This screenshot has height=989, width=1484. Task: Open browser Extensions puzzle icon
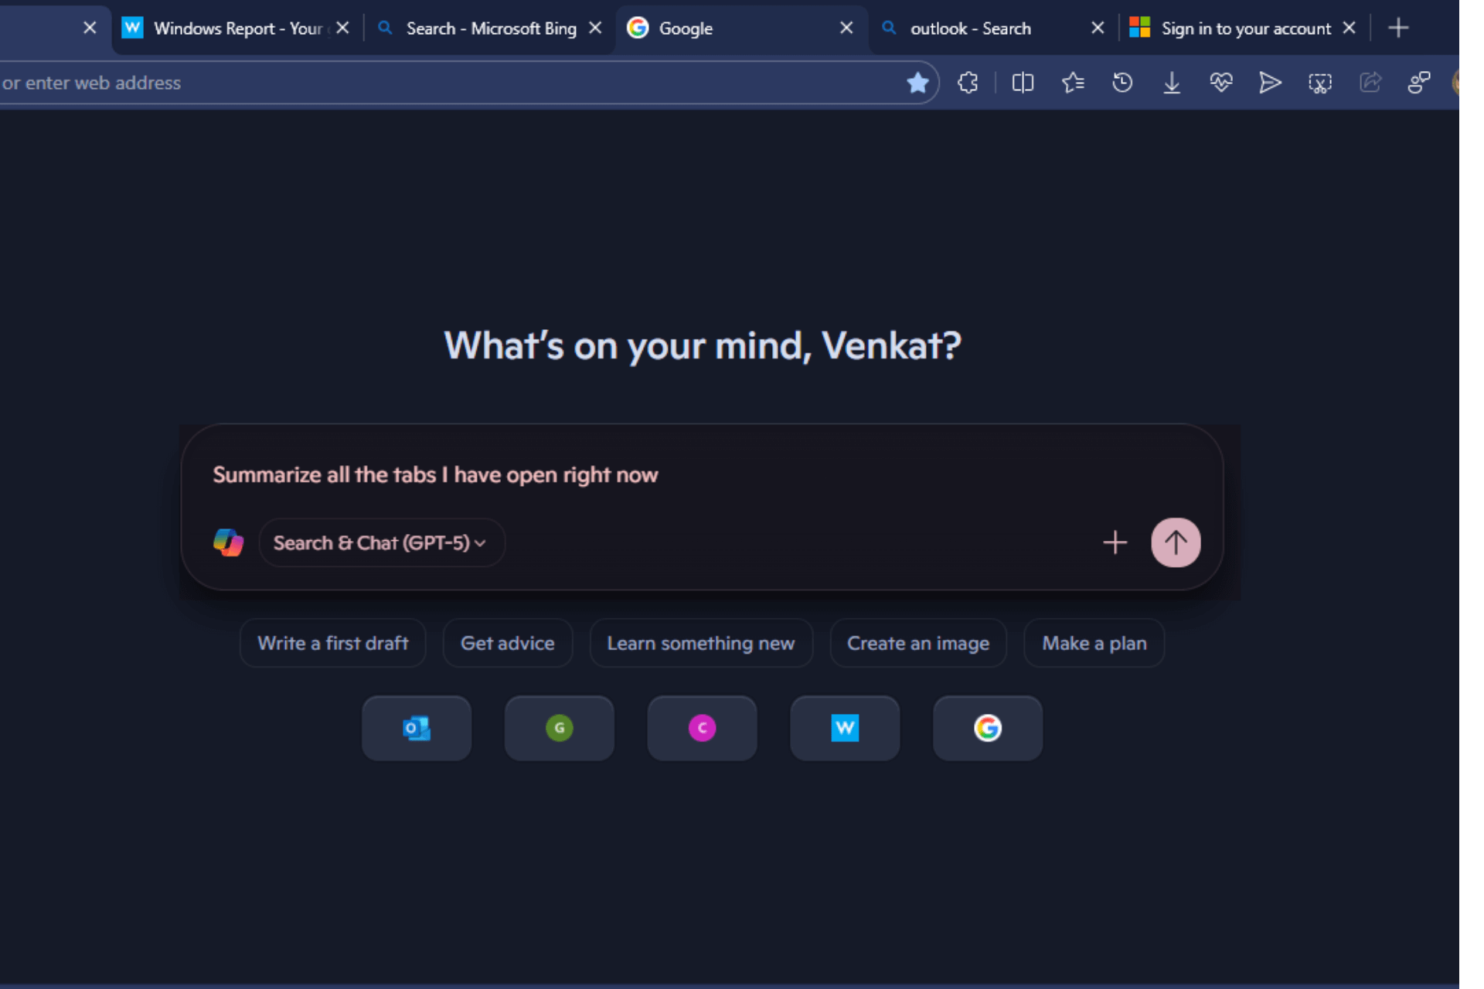click(x=968, y=83)
